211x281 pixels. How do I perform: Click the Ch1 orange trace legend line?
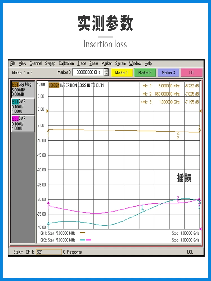point(82,233)
